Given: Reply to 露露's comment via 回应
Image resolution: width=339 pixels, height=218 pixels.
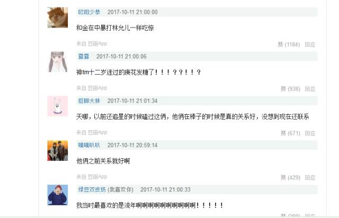Looking at the screenshot, I should pyautogui.click(x=310, y=89).
